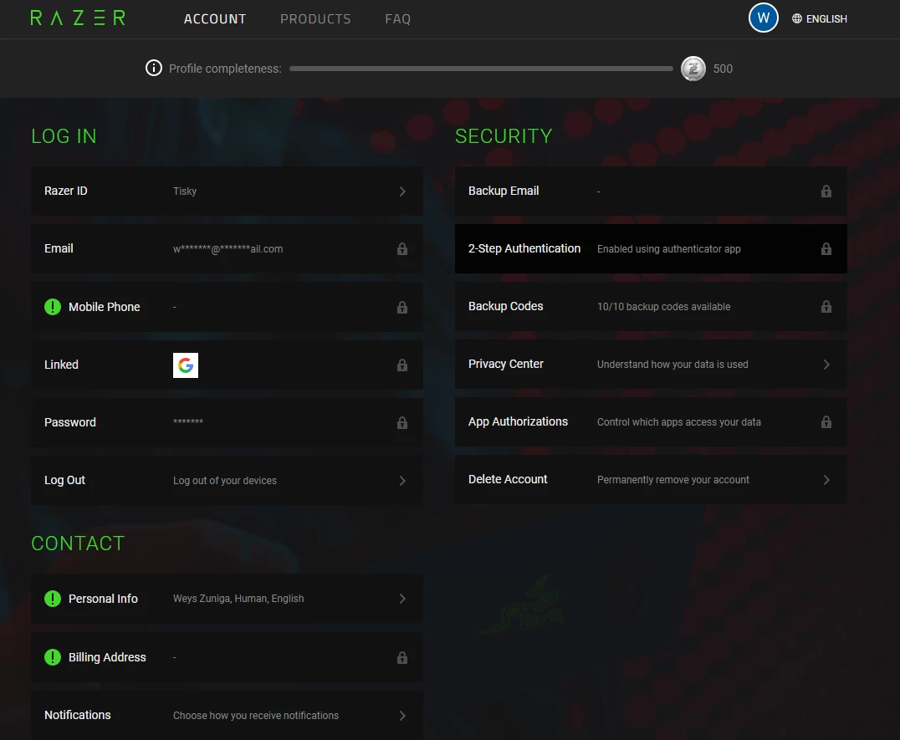The height and width of the screenshot is (740, 900).
Task: Click 'Choose how you receive notifications' text
Action: pos(256,716)
